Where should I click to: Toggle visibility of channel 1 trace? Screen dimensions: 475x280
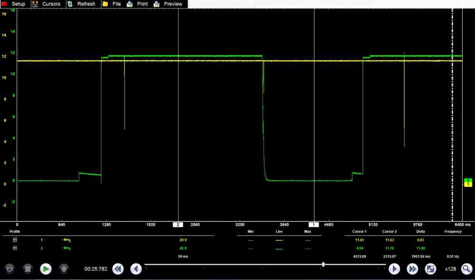(x=15, y=240)
